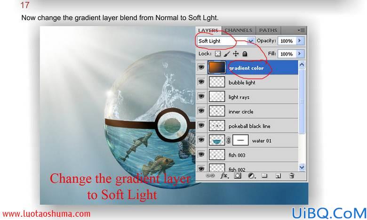Image resolution: width=367 pixels, height=220 pixels.
Task: Click the link layers icon in panel footer
Action: tap(210, 176)
